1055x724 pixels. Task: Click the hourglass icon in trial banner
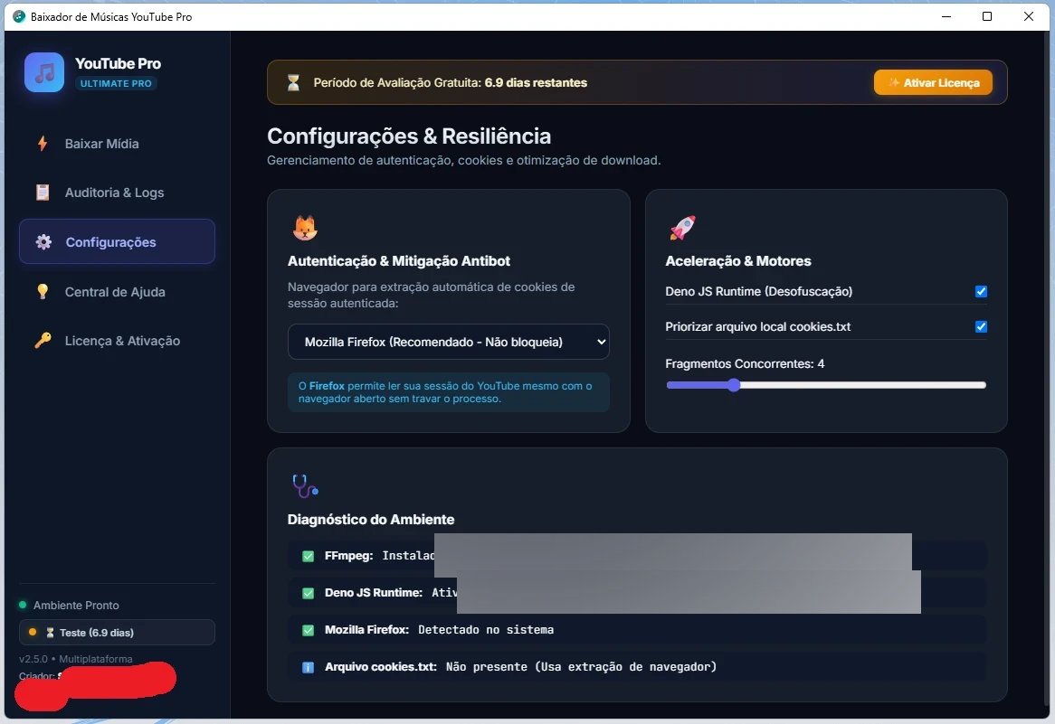click(x=293, y=82)
